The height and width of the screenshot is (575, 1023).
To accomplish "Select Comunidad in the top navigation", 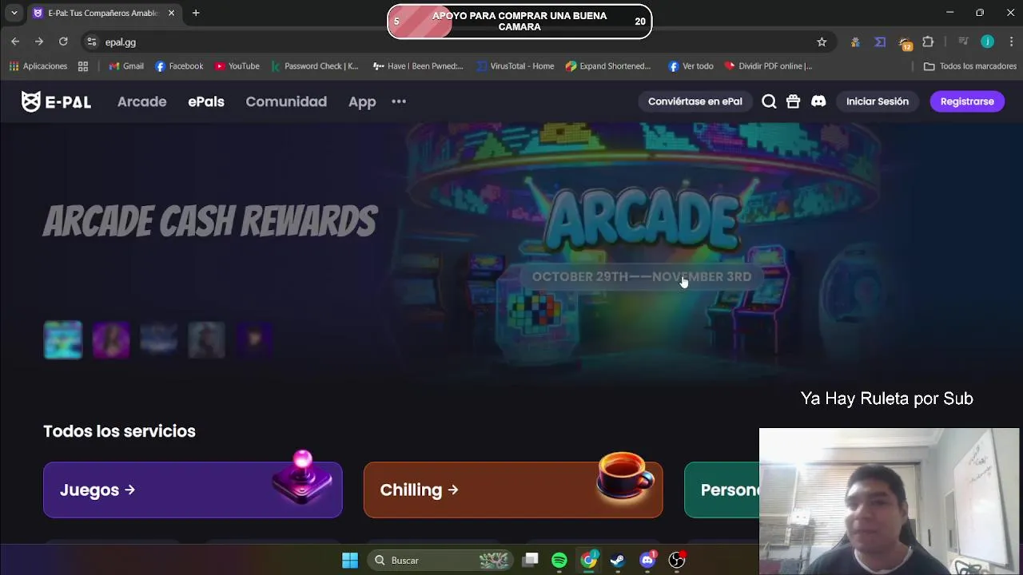I will pyautogui.click(x=286, y=101).
